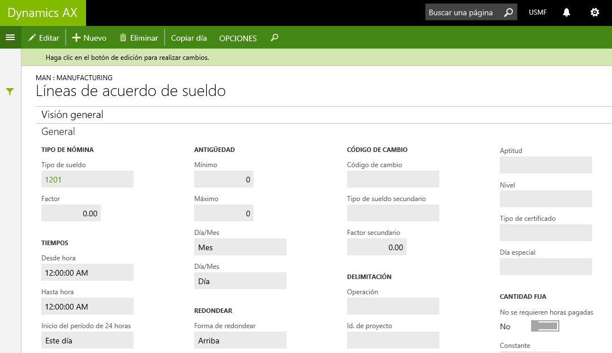Click the Eliminar button

pyautogui.click(x=139, y=38)
